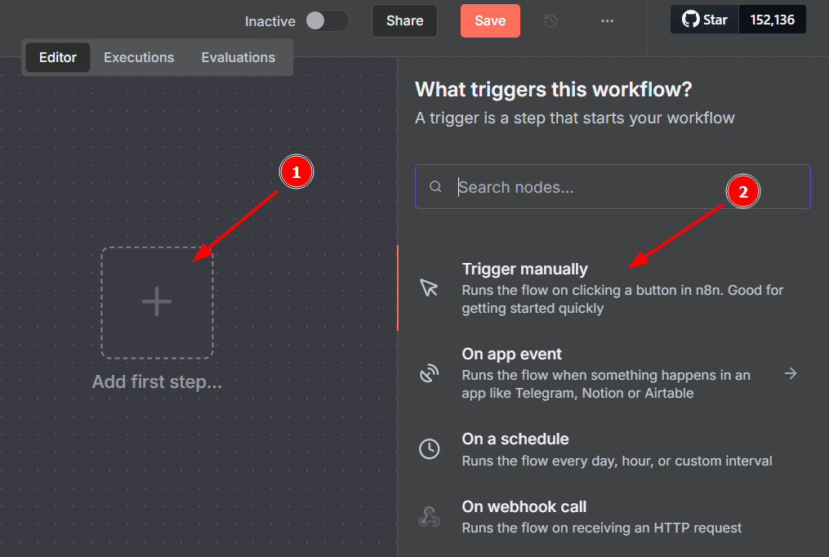The height and width of the screenshot is (557, 829).
Task: Open the three-dot more options menu
Action: (607, 20)
